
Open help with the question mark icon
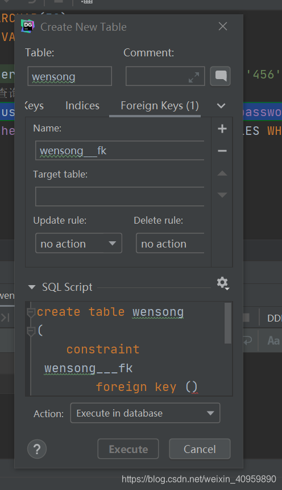(x=37, y=449)
